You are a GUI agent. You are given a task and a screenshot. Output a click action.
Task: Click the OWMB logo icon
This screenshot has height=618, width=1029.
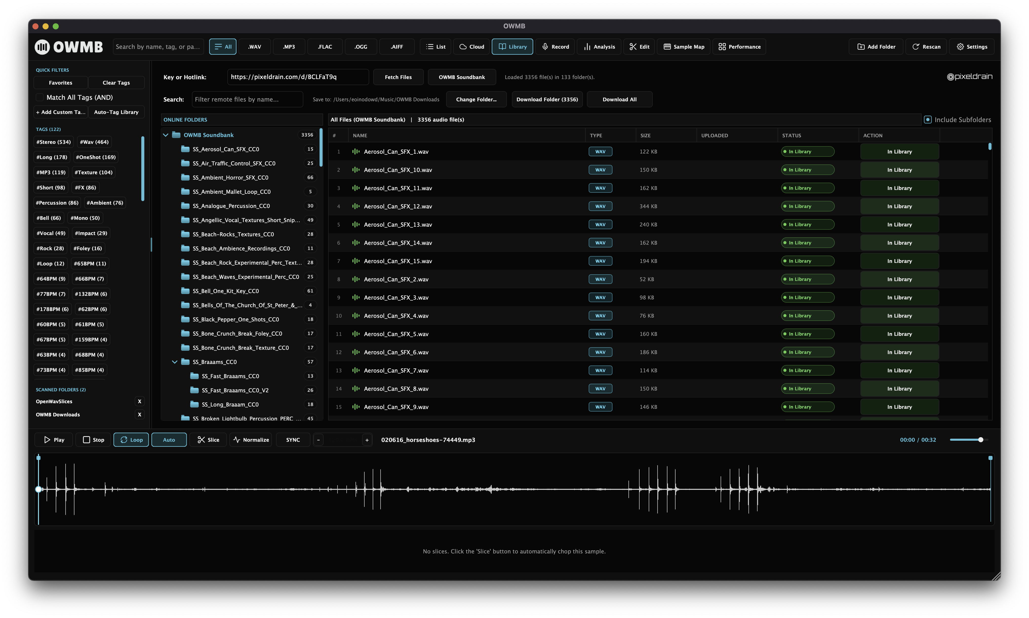coord(42,47)
